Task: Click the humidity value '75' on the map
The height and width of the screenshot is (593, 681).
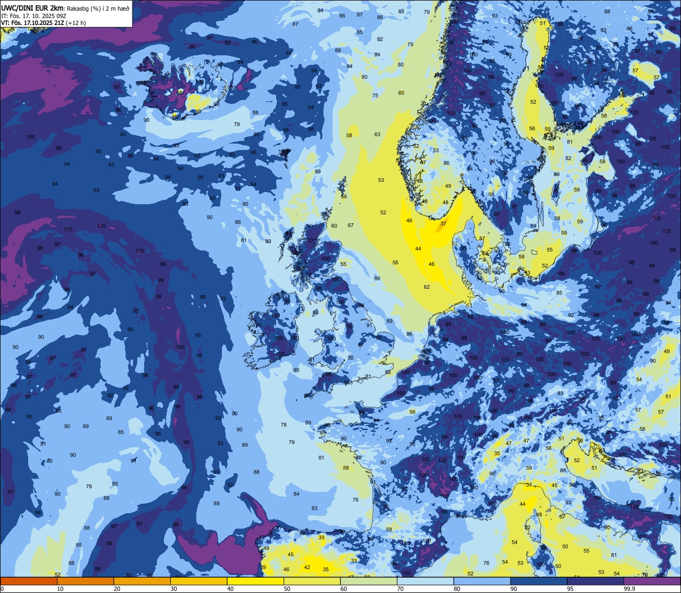Action: click(x=375, y=96)
